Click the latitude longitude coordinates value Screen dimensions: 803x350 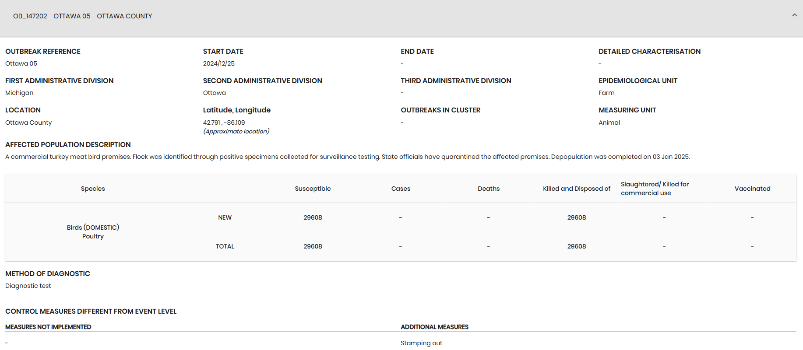pos(224,122)
